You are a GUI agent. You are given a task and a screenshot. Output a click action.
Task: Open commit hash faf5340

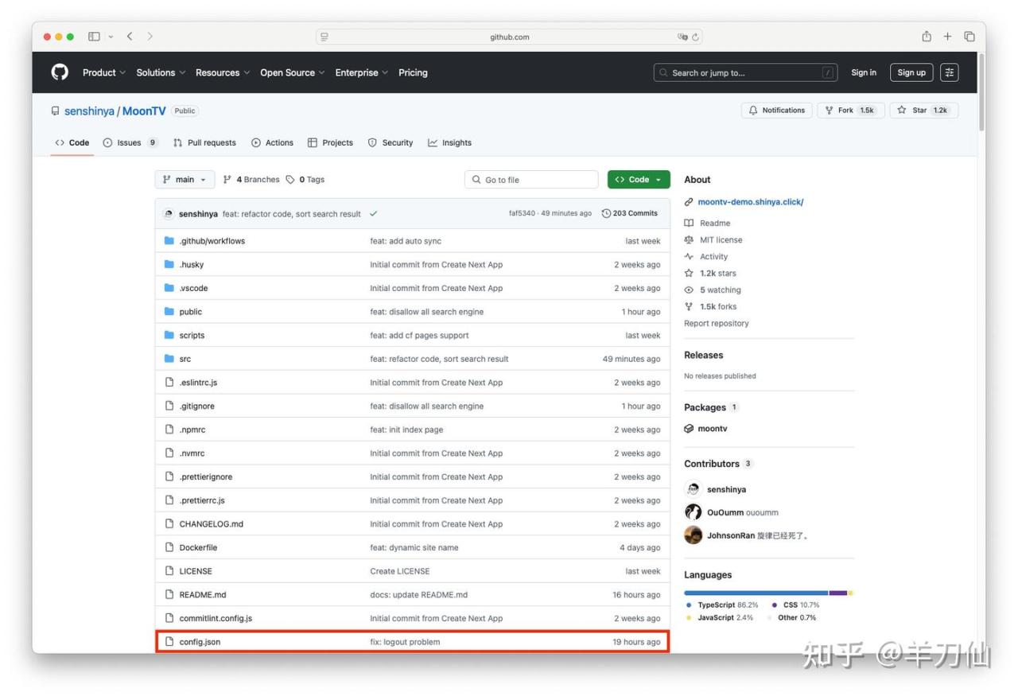tap(522, 214)
